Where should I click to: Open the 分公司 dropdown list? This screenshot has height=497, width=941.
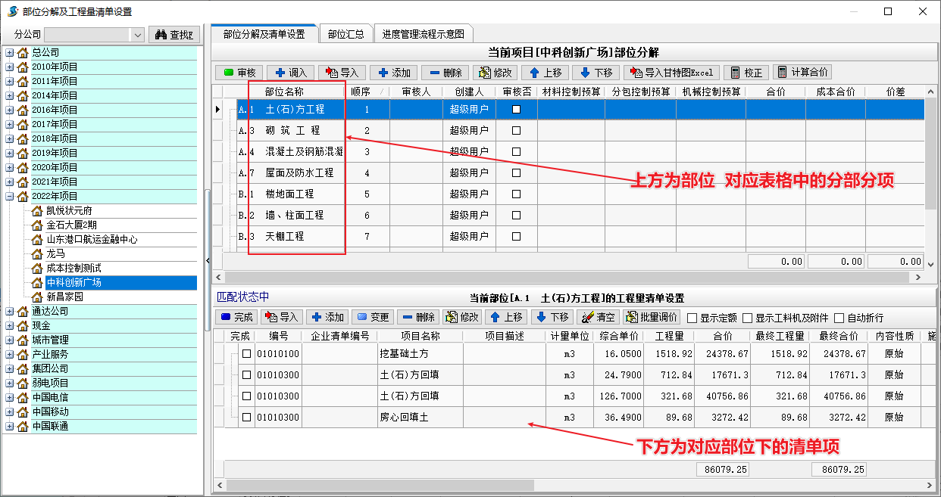(x=137, y=35)
